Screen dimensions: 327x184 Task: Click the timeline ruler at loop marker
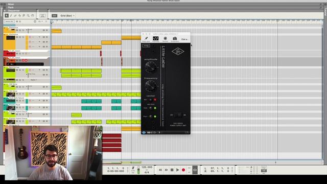tap(122, 20)
